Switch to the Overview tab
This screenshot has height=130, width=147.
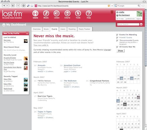coord(37,29)
